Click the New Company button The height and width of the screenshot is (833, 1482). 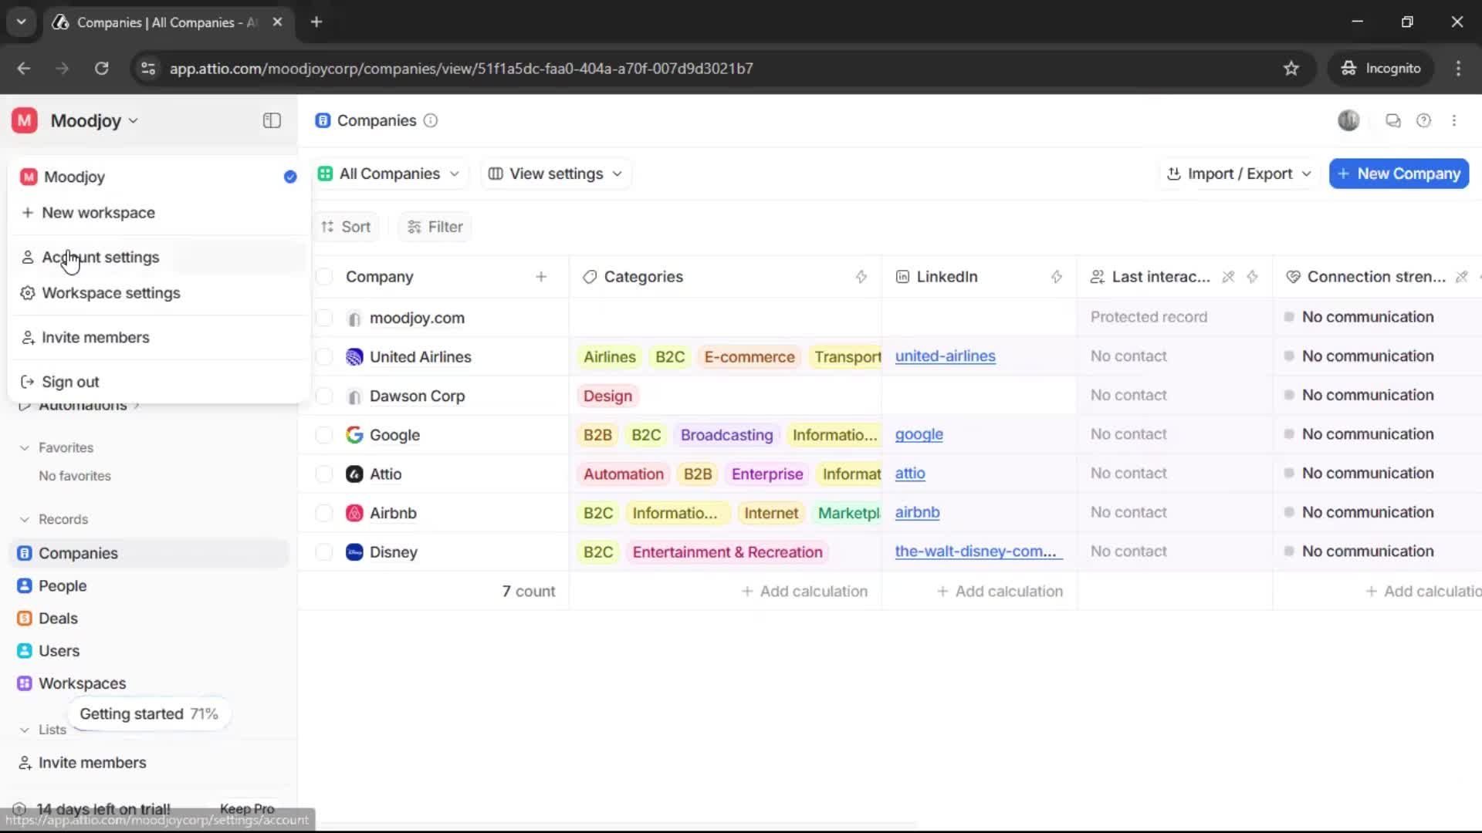coord(1399,174)
